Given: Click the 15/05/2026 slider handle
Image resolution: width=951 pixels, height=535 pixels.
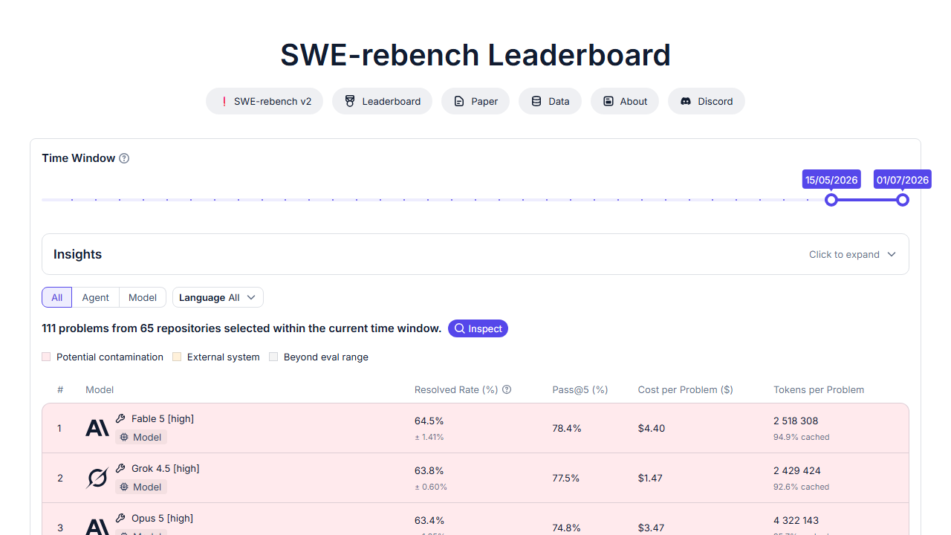Looking at the screenshot, I should 831,200.
